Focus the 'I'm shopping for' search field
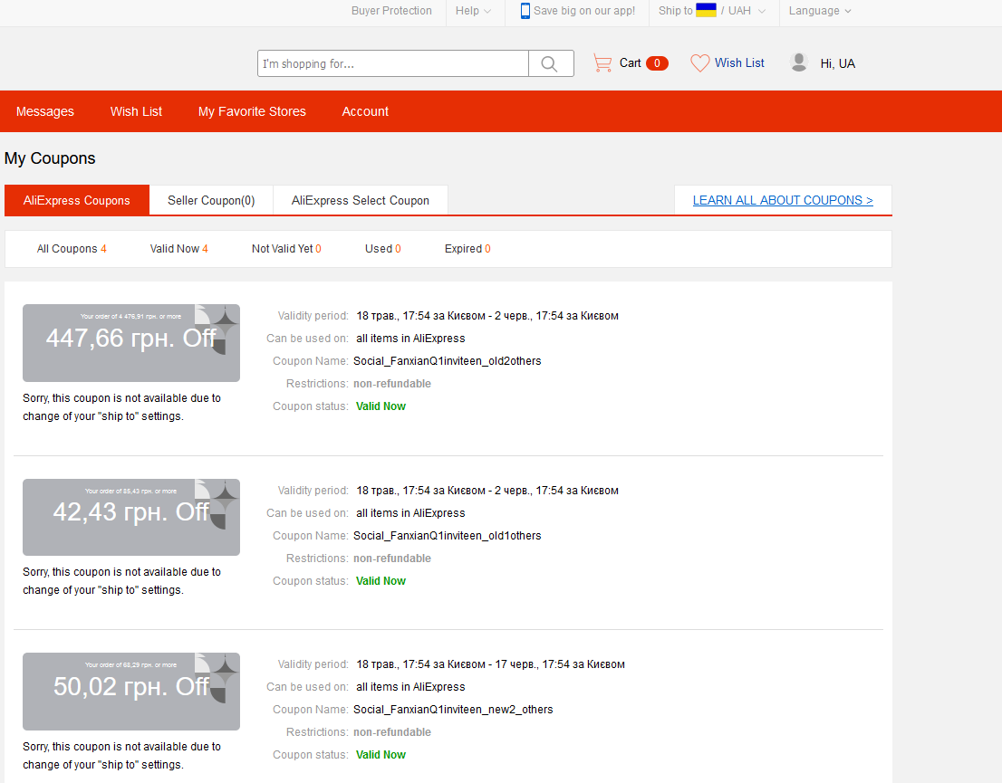Image resolution: width=1002 pixels, height=783 pixels. click(393, 63)
